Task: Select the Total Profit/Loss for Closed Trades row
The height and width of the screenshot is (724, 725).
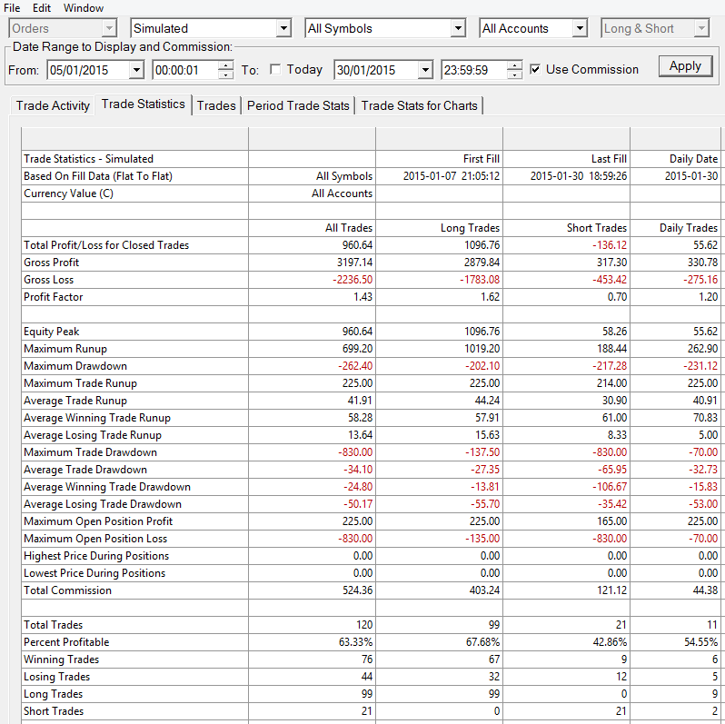Action: (370, 245)
